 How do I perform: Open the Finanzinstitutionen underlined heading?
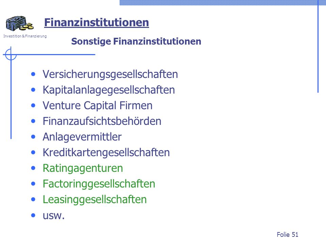(96, 22)
